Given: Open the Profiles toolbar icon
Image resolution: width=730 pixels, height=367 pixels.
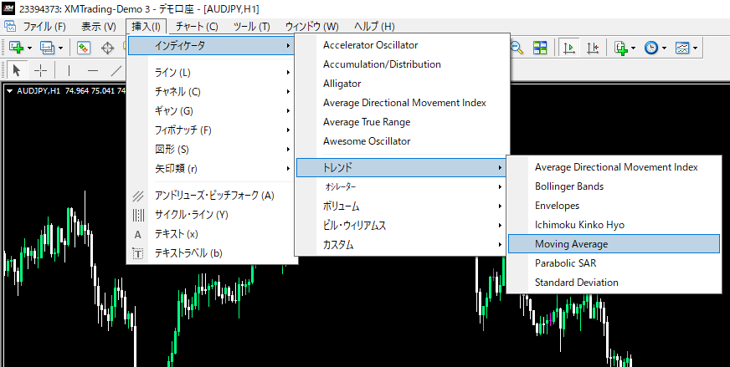Looking at the screenshot, I should point(49,48).
